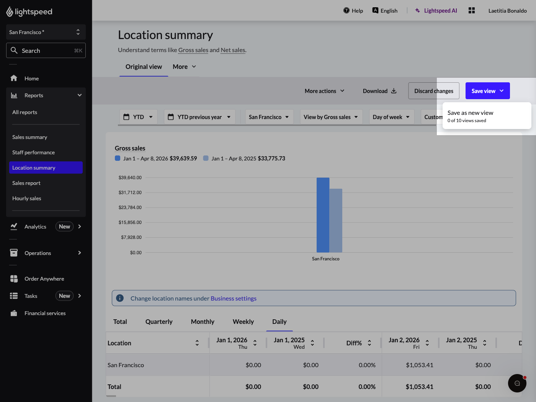Open the YTD date range dropdown

pos(138,116)
